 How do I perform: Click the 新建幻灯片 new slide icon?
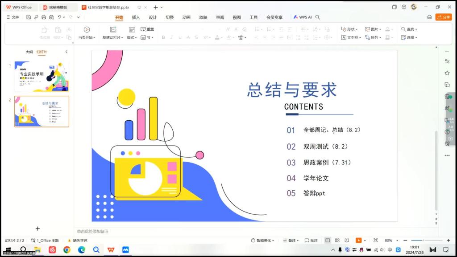pyautogui.click(x=113, y=29)
